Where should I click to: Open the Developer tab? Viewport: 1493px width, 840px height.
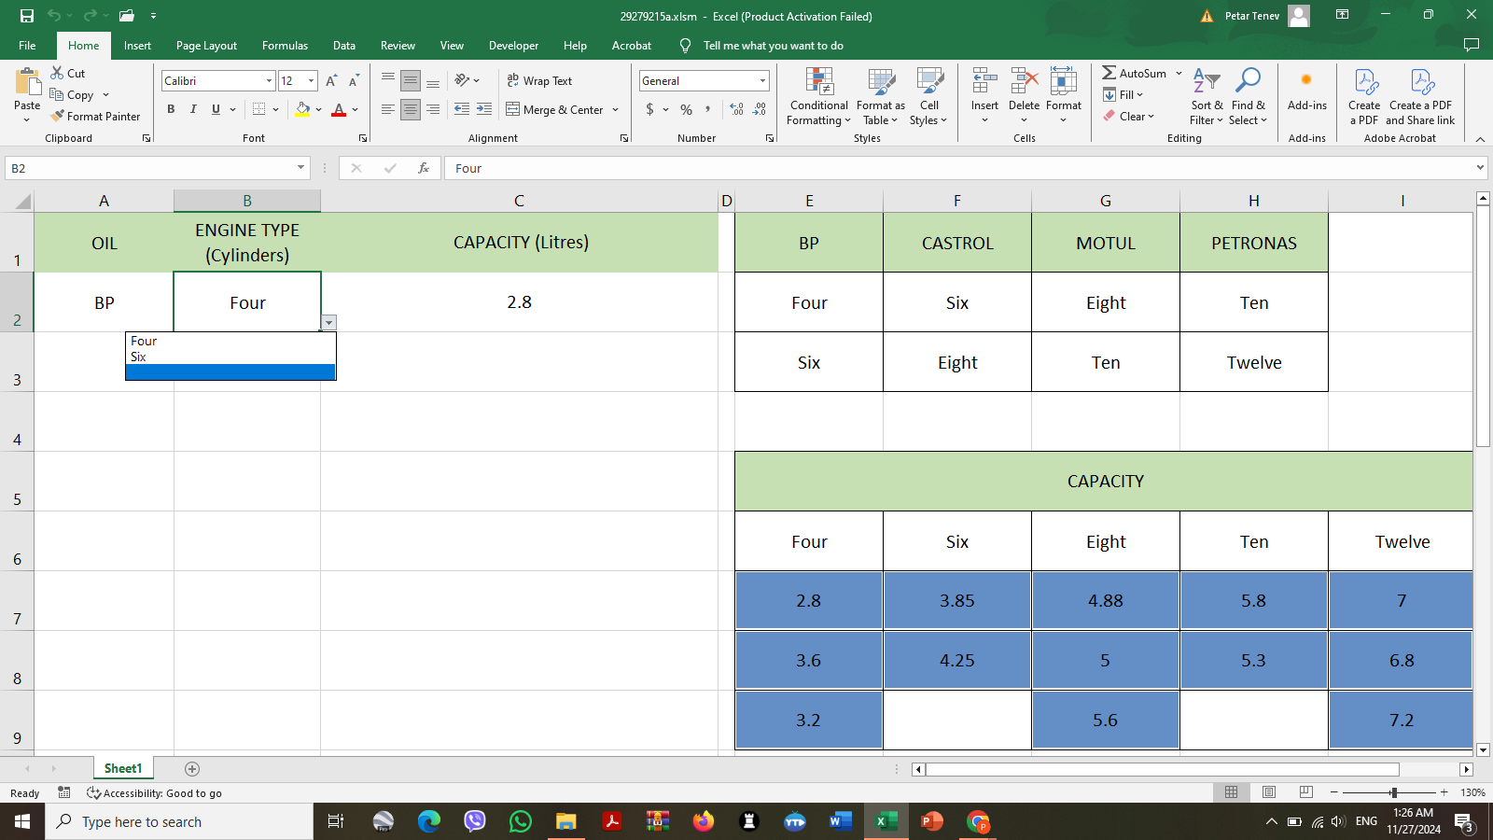click(x=513, y=46)
